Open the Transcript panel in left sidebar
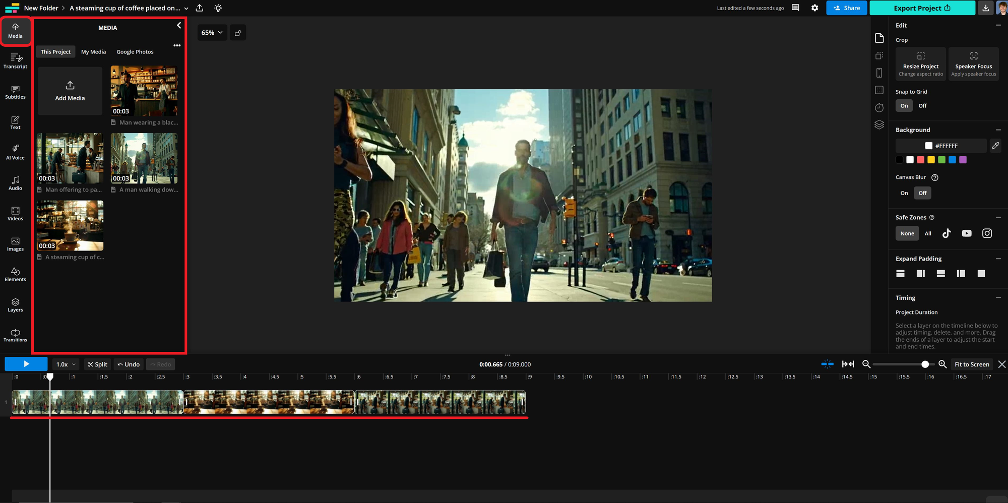The height and width of the screenshot is (503, 1008). 15,61
